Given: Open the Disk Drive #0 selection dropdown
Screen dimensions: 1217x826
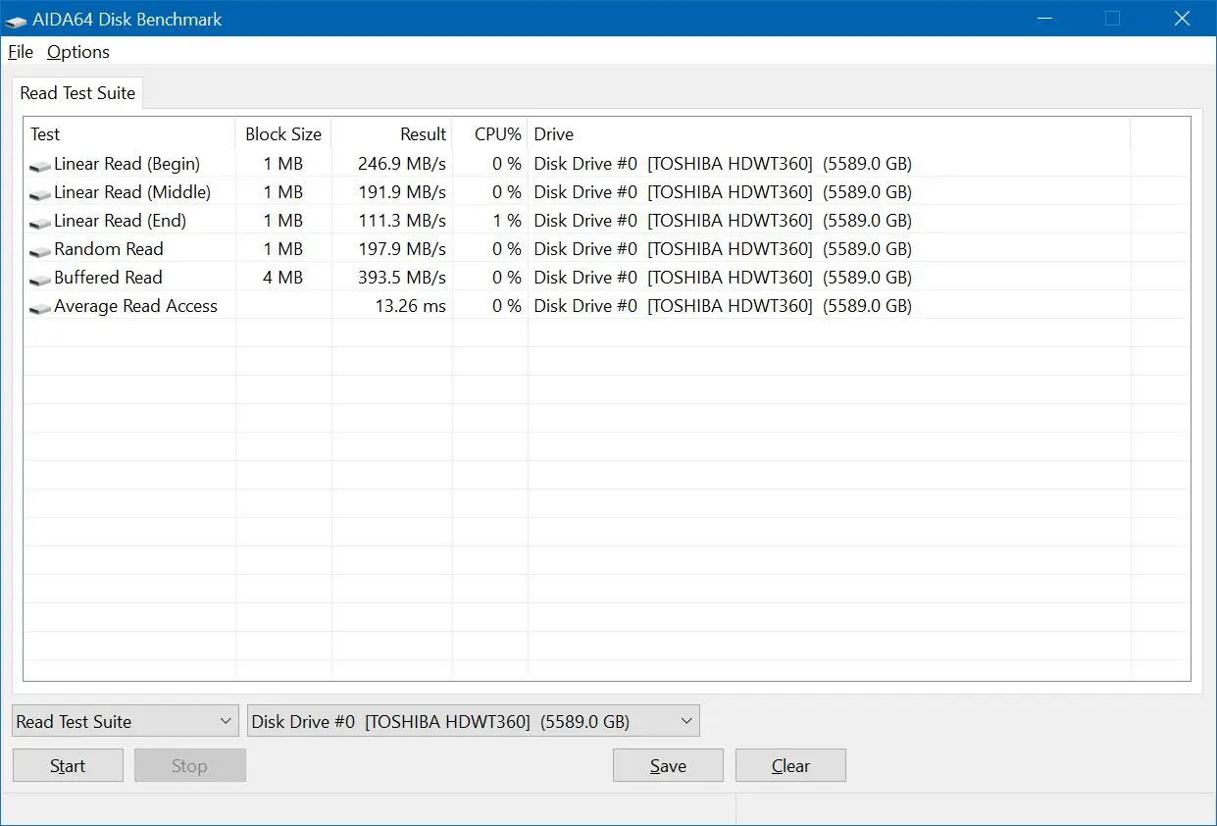Looking at the screenshot, I should 474,721.
